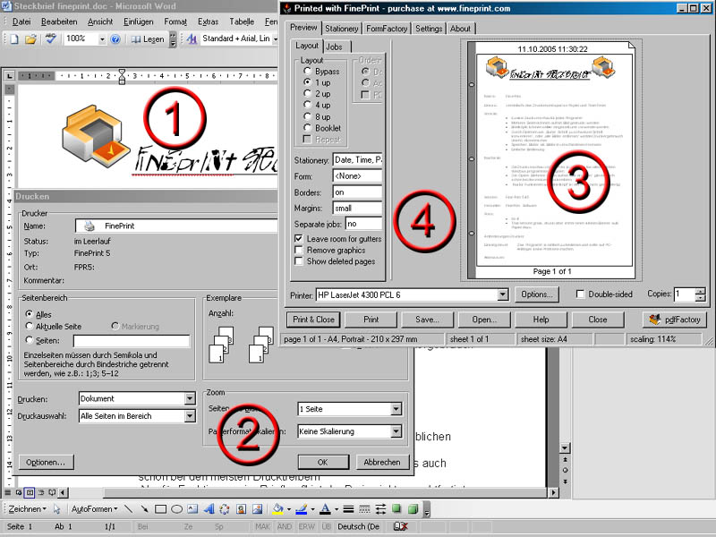The width and height of the screenshot is (716, 537).
Task: Create a new blank document
Action: pyautogui.click(x=13, y=39)
